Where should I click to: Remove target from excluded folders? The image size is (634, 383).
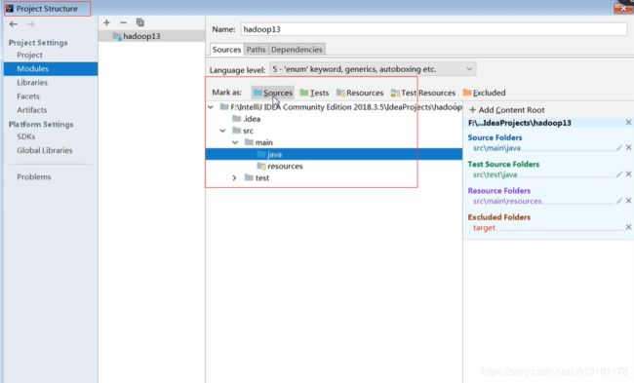click(x=628, y=227)
